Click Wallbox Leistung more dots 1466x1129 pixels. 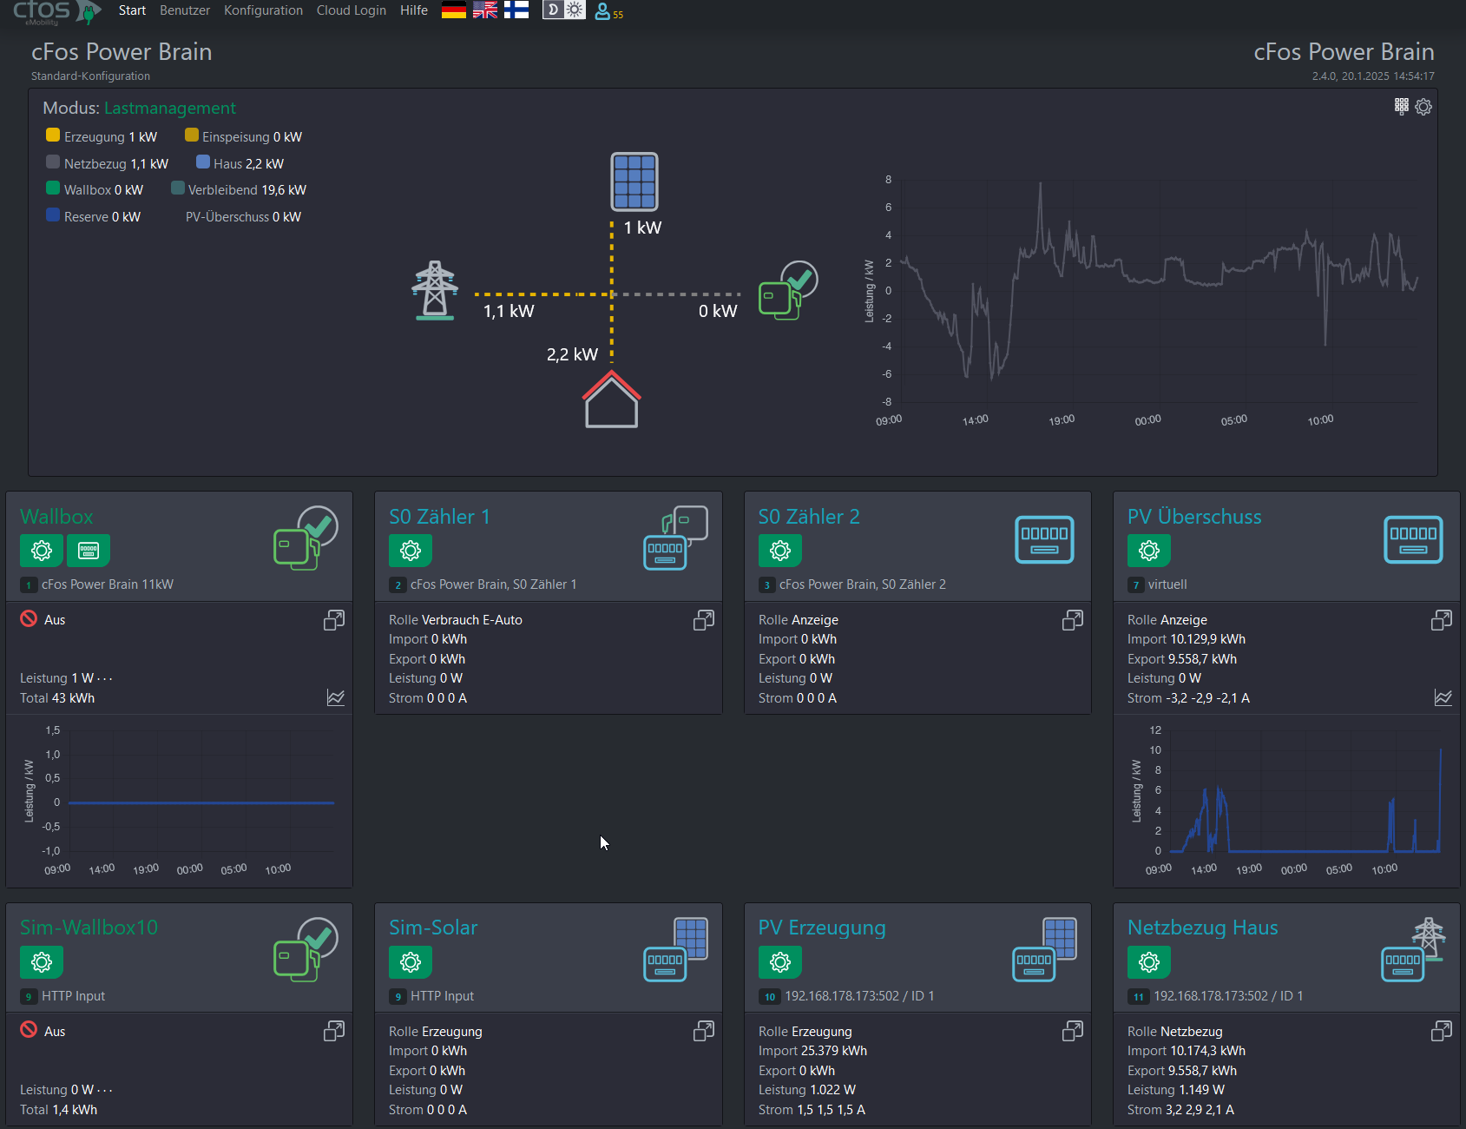[105, 679]
